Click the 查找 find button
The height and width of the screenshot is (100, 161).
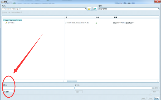pyautogui.click(x=8, y=92)
